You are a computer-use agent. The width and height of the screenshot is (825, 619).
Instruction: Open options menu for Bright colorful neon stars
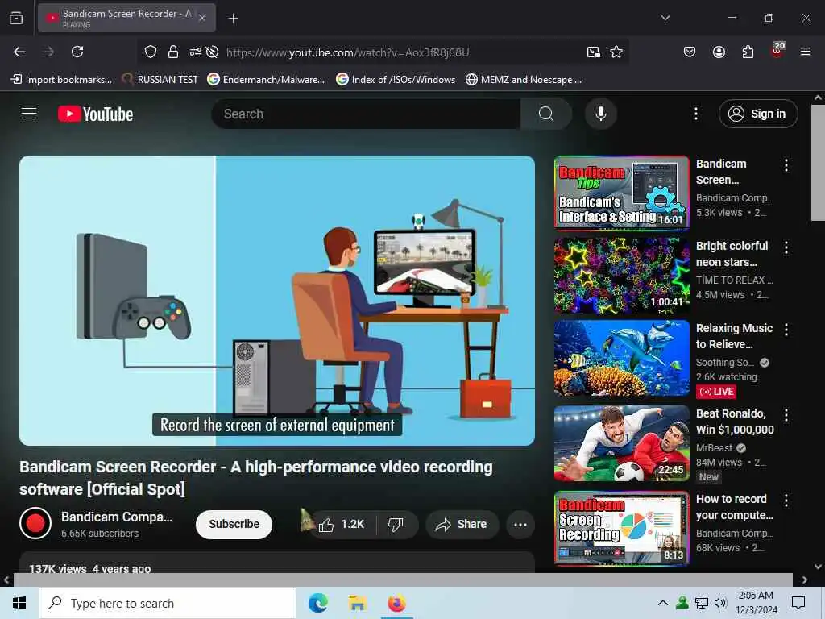pos(786,247)
